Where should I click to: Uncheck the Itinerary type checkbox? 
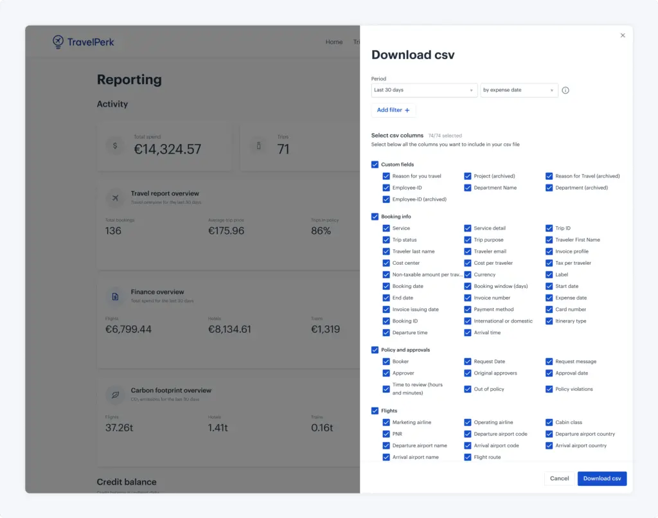point(549,321)
